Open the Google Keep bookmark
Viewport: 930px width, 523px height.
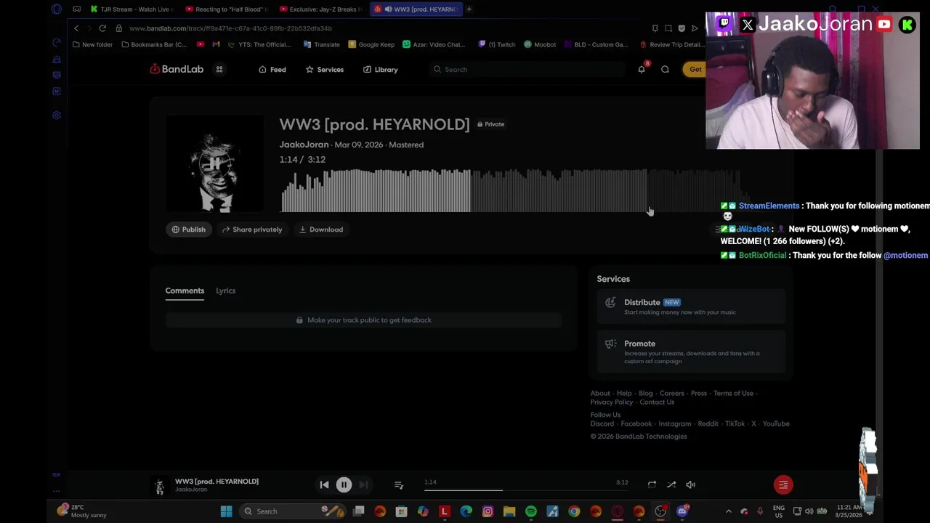coord(371,44)
